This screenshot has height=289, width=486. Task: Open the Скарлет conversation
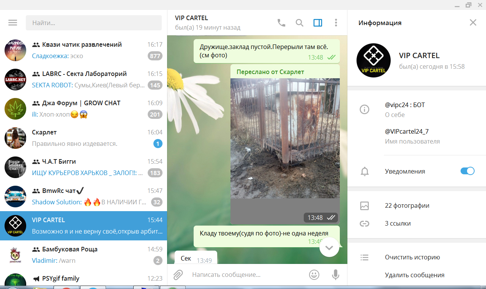84,138
